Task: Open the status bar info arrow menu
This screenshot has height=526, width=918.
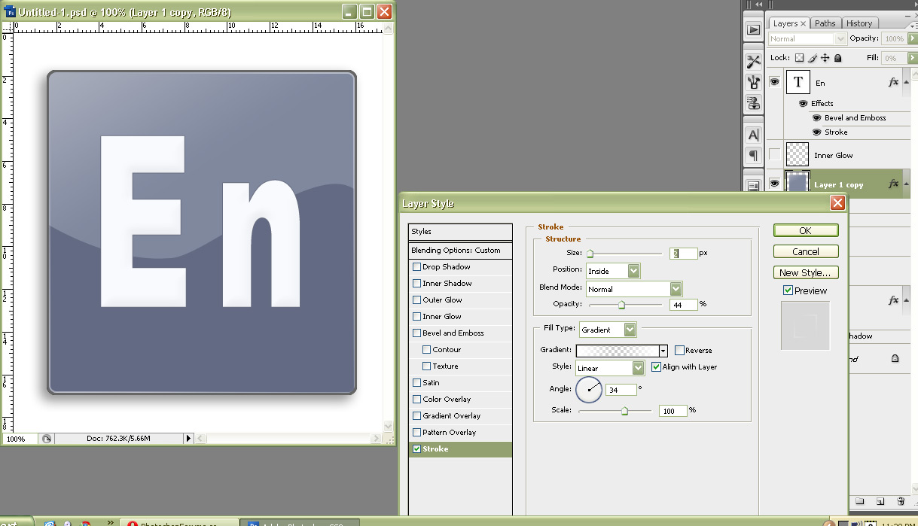Action: [189, 438]
